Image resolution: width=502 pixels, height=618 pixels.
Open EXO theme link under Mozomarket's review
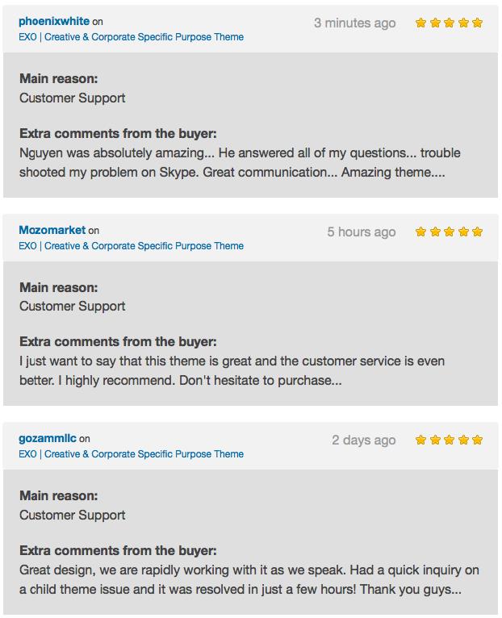coord(132,246)
